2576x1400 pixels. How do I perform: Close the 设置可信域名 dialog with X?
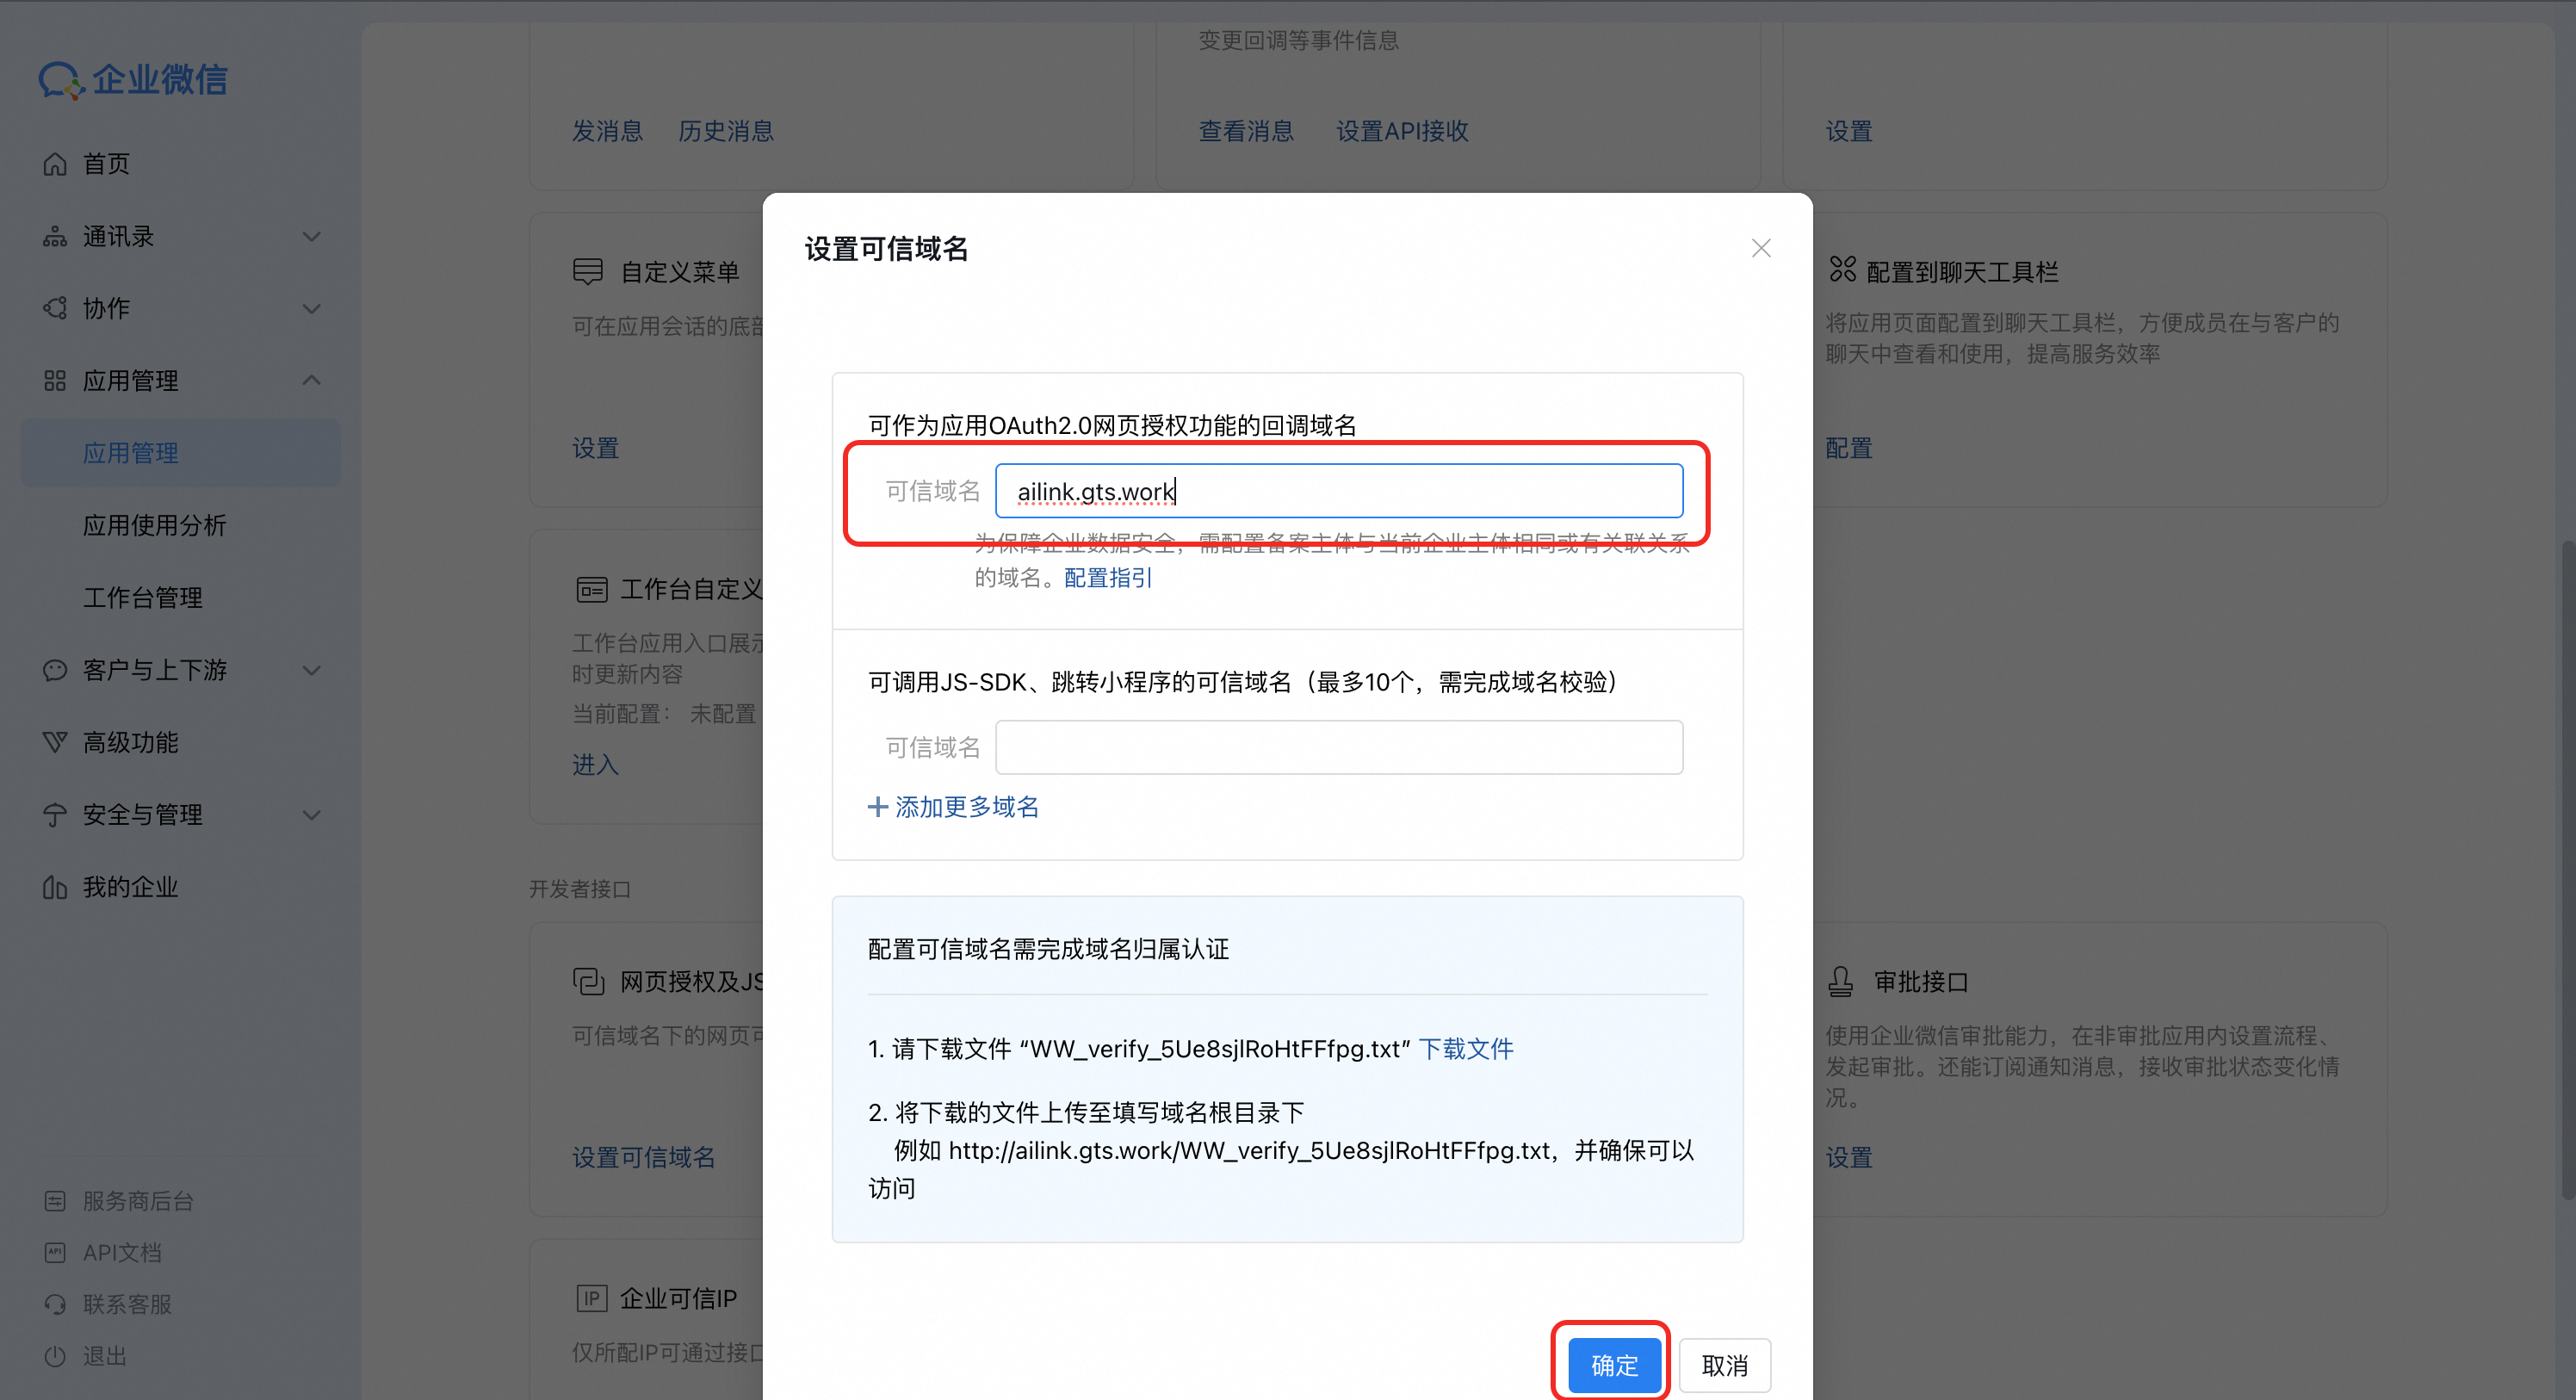[x=1761, y=248]
